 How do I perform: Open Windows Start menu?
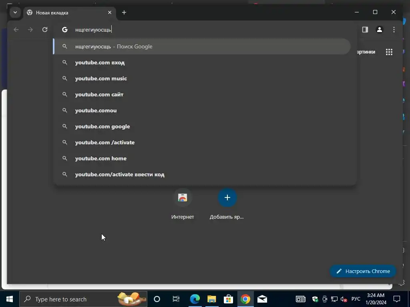pos(10,299)
